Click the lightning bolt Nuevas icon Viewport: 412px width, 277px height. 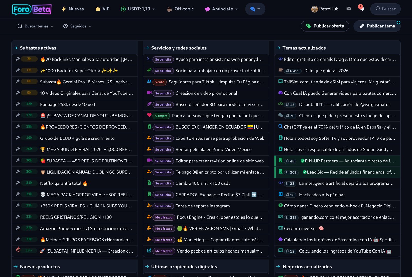(64, 9)
